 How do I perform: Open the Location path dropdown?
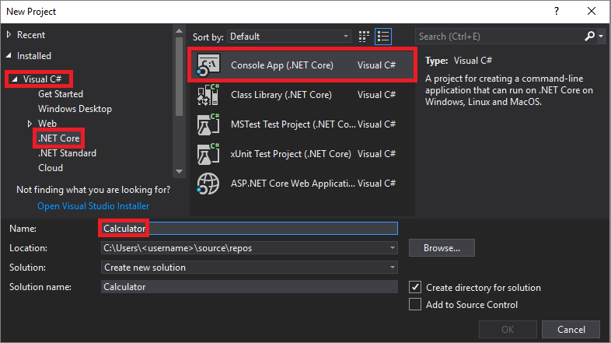393,248
